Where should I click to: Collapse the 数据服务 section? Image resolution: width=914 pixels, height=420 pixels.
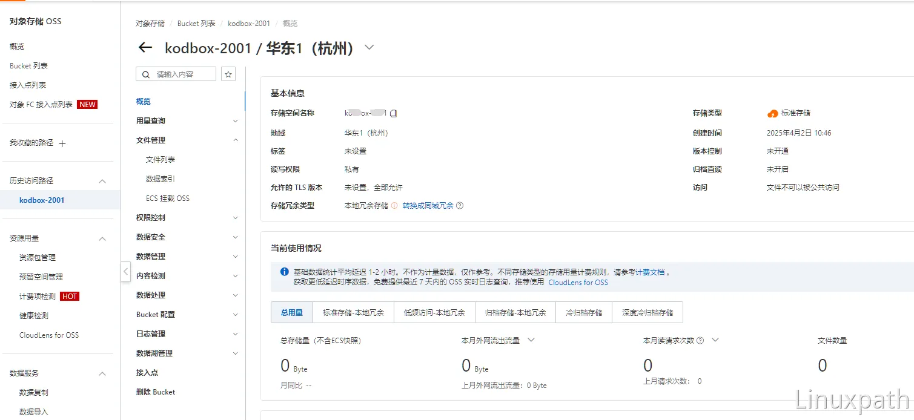pos(102,373)
